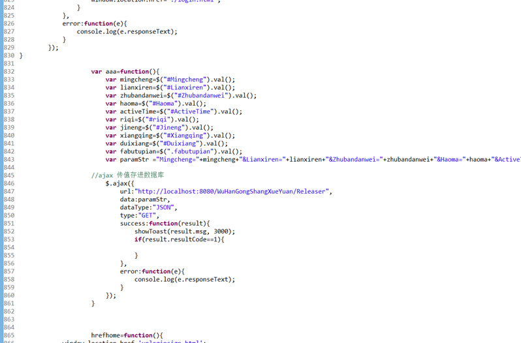521x343 pixels.
Task: Click the '$.ajax({' call
Action: point(120,183)
